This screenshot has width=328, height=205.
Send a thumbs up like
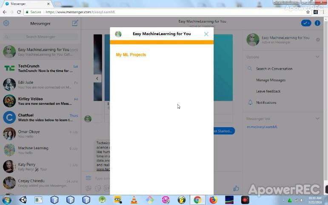236,188
